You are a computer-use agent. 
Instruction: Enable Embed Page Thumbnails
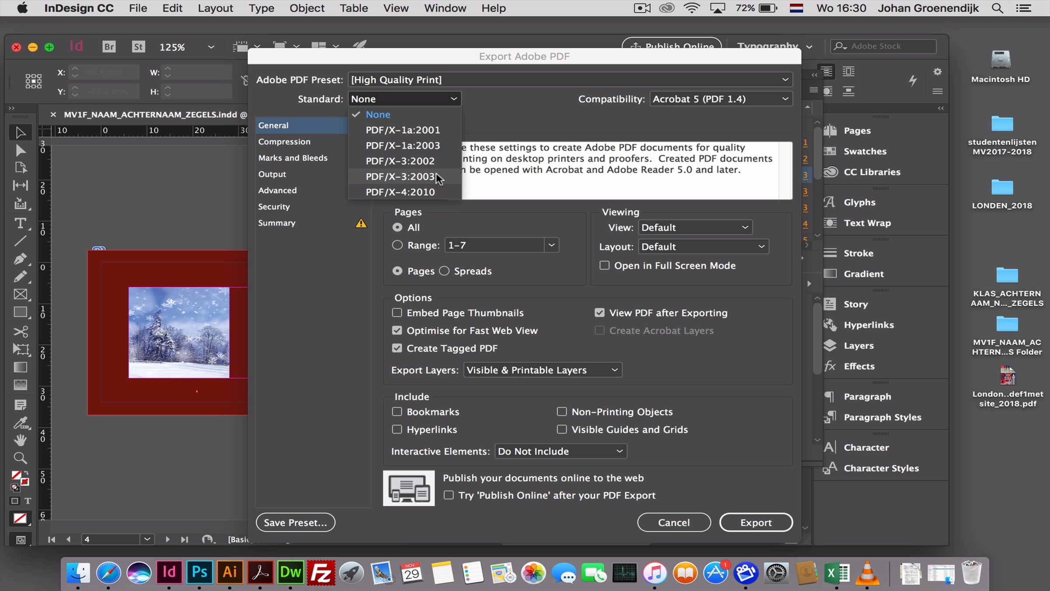(x=397, y=313)
